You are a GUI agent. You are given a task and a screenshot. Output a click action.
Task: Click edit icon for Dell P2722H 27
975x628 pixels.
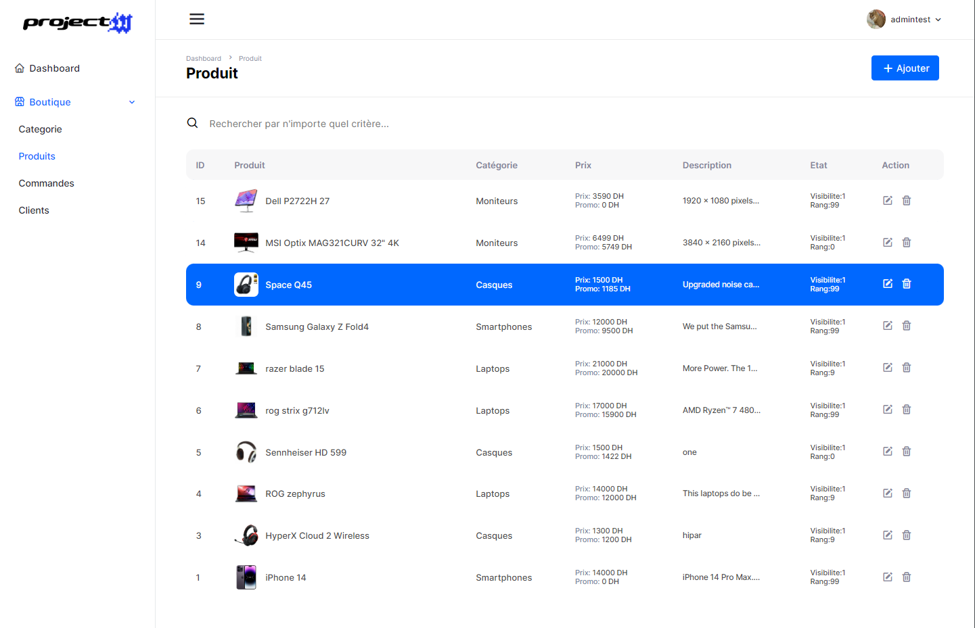click(x=887, y=201)
